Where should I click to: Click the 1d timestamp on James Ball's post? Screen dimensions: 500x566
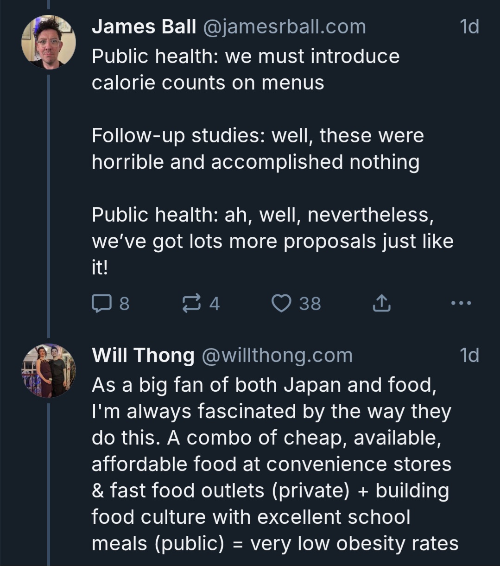tap(469, 27)
